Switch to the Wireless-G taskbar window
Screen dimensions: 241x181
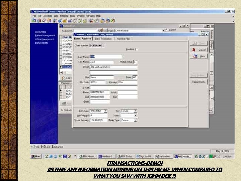tap(107, 157)
